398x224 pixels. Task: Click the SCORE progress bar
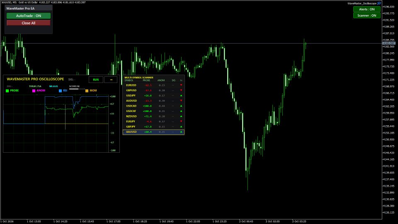(77, 89)
